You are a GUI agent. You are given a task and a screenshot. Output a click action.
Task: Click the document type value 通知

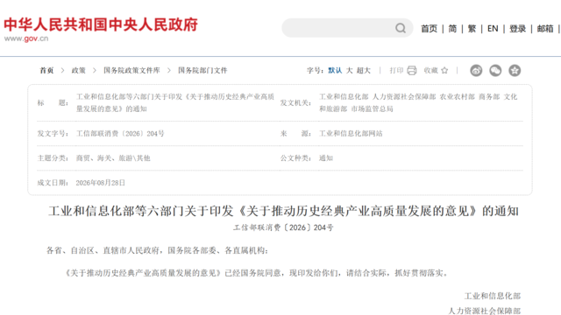coord(326,158)
